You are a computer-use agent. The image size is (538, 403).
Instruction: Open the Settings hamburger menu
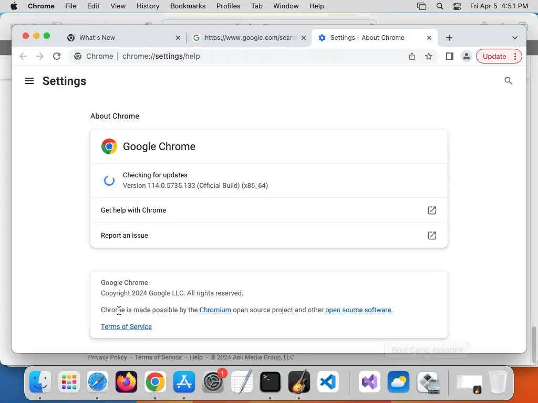[29, 81]
